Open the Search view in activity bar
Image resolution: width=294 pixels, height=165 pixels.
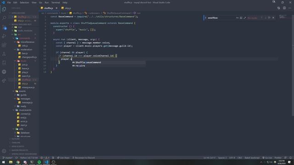tap(4, 18)
